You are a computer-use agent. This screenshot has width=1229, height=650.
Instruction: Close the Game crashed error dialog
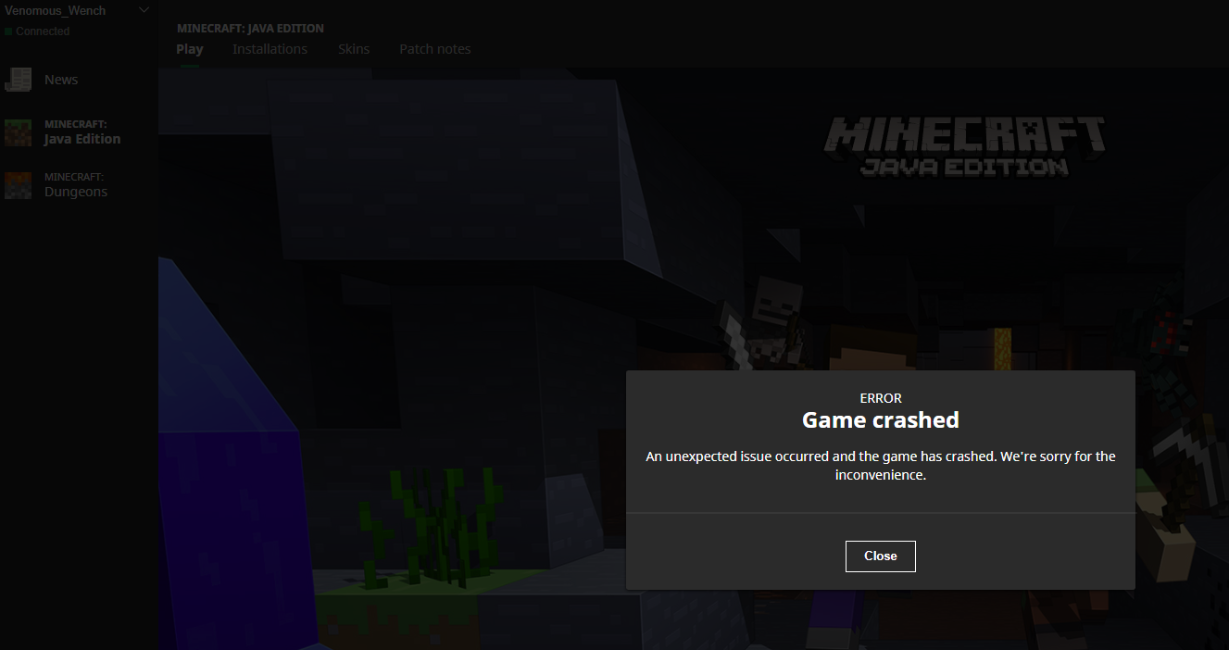[880, 556]
